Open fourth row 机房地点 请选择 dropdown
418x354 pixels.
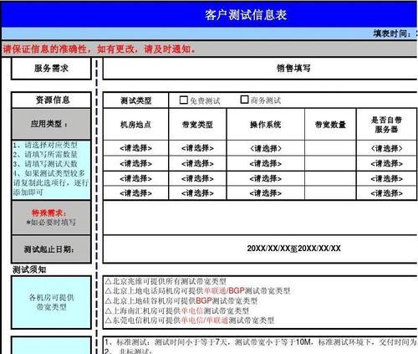(x=136, y=193)
